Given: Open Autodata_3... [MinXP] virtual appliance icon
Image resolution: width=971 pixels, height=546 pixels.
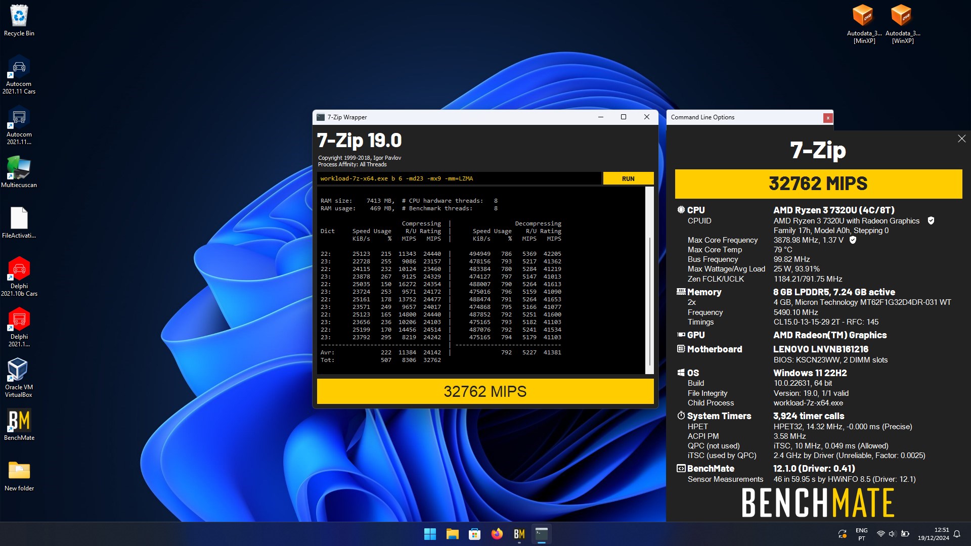Looking at the screenshot, I should 864,24.
